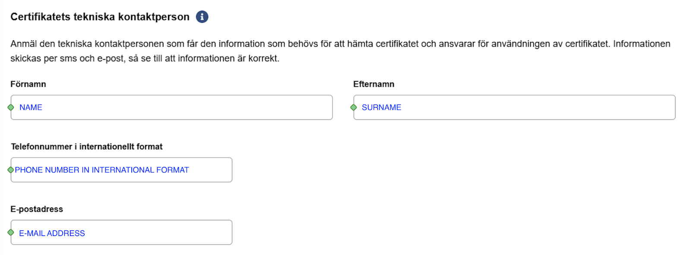The image size is (691, 255).
Task: Click Telefonnummer i internationellt format label
Action: tap(87, 147)
